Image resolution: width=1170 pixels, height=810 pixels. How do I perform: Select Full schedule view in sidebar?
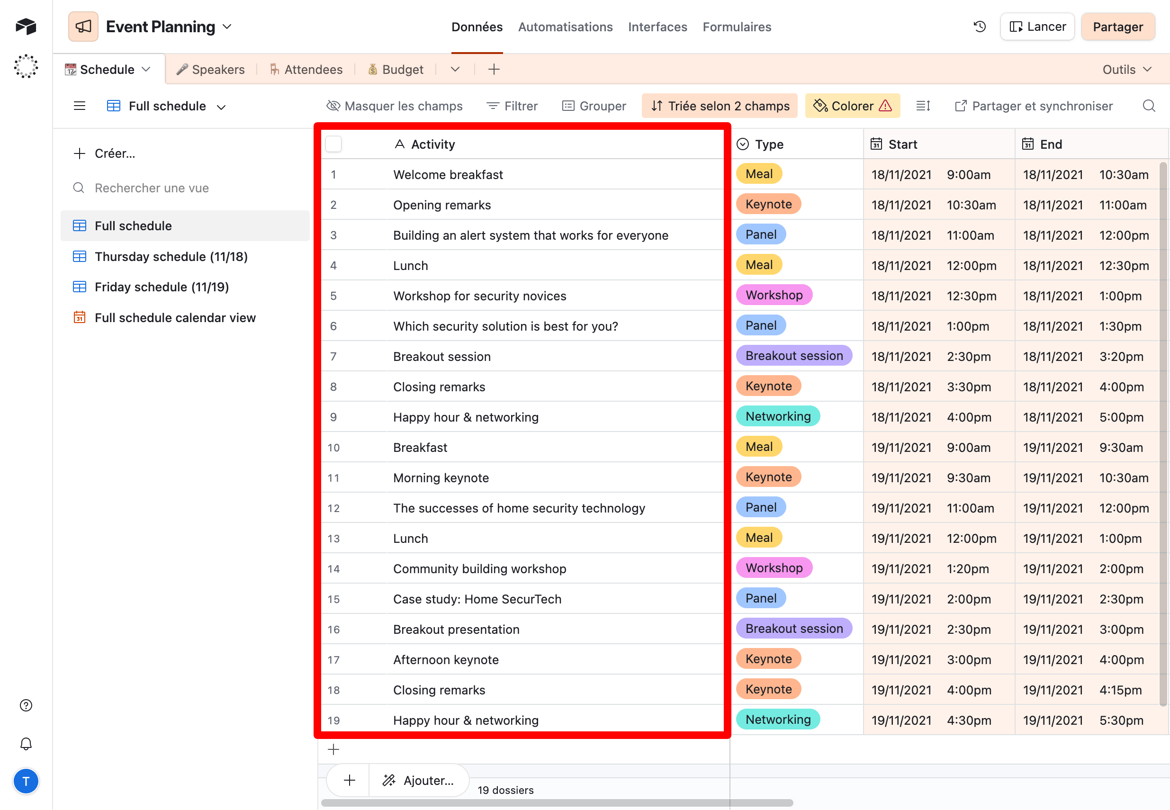tap(185, 226)
